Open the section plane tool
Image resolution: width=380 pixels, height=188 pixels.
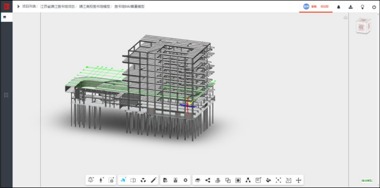(133, 180)
